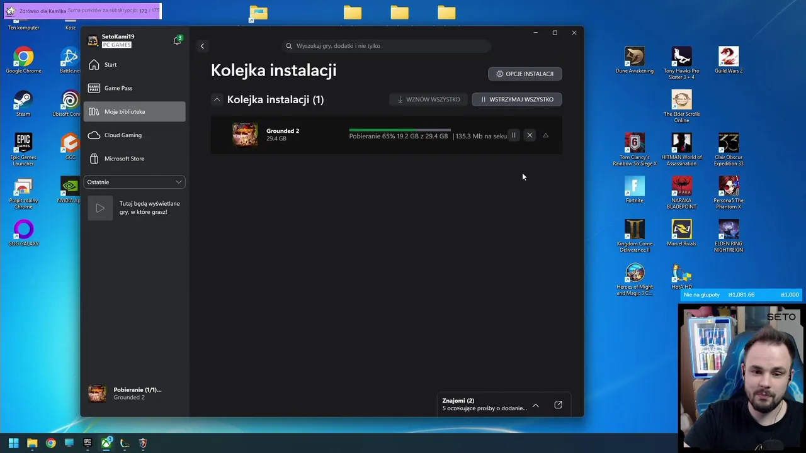This screenshot has height=453, width=806.
Task: Click WSTRZYMAJ WSZYSTKO button
Action: [516, 99]
